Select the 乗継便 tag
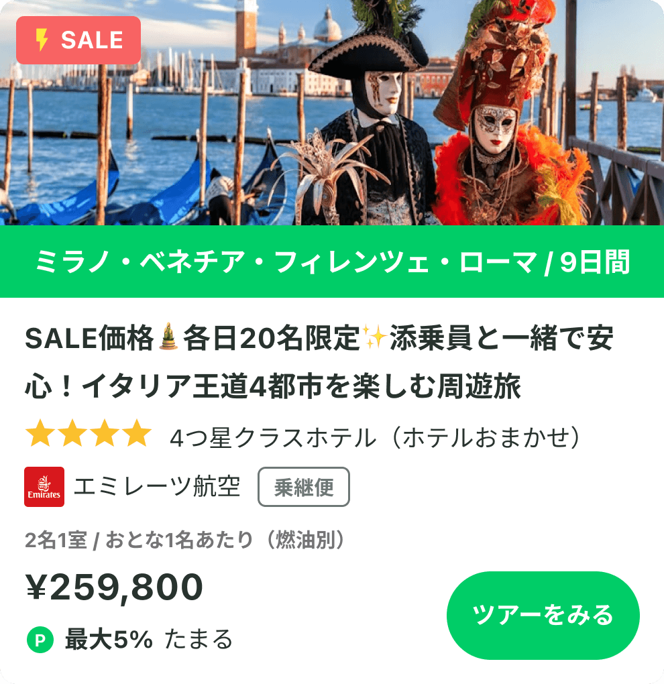Image resolution: width=664 pixels, height=684 pixels. [304, 487]
